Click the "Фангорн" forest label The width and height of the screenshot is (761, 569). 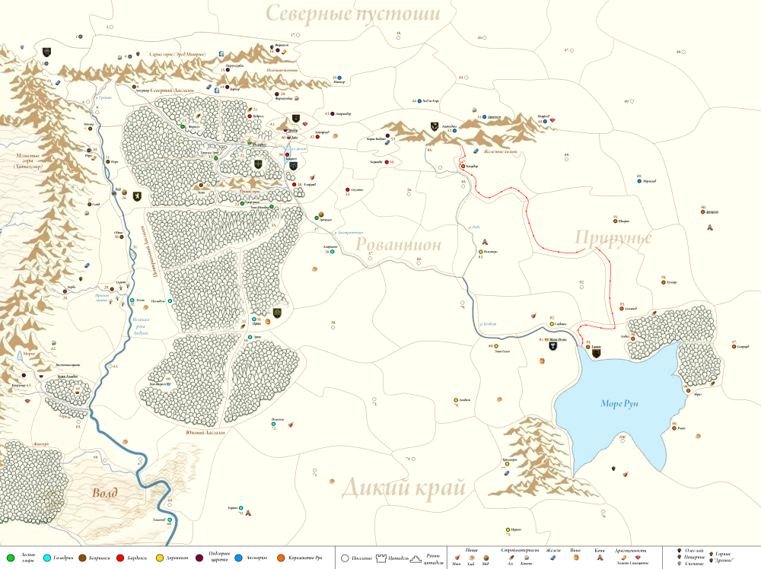coord(41,443)
